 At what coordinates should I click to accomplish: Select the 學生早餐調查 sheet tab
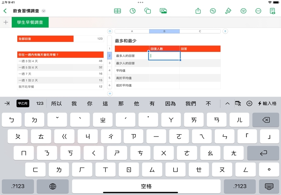coord(30,22)
